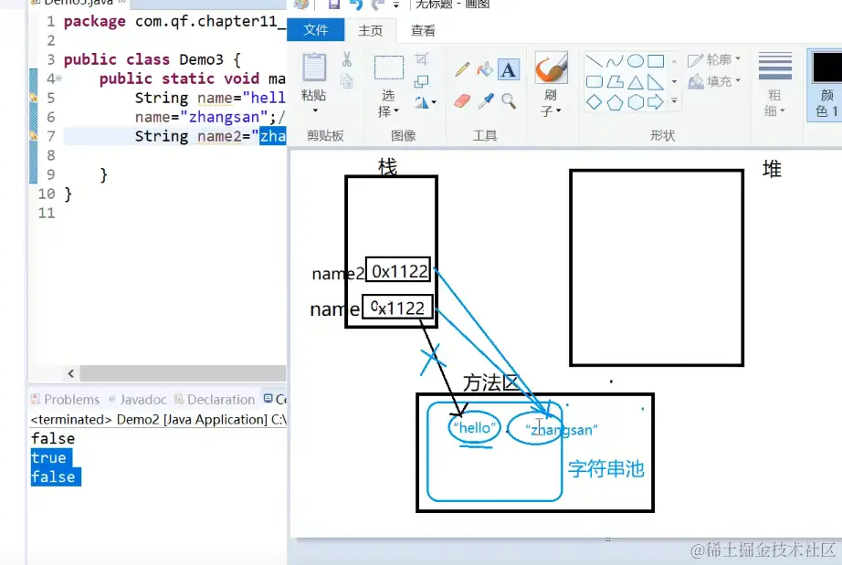Choose the Hexagon shape
Viewport: 842px width, 565px height.
[636, 102]
